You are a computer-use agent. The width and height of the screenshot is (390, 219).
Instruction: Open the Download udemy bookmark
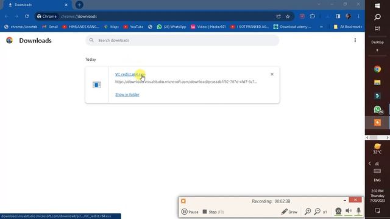coord(292,27)
